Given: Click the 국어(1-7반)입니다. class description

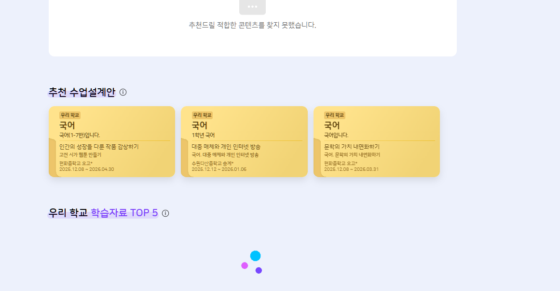Looking at the screenshot, I should point(80,135).
